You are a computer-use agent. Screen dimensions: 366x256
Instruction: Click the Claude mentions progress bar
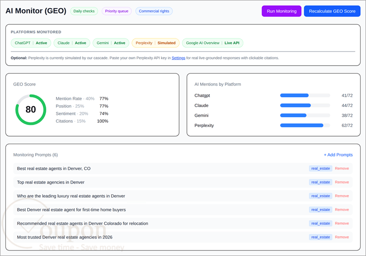point(305,106)
